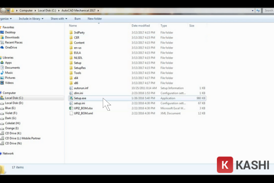This screenshot has height=183, width=274.
Task: Open the 3rdParty folder icon
Action: (71, 32)
